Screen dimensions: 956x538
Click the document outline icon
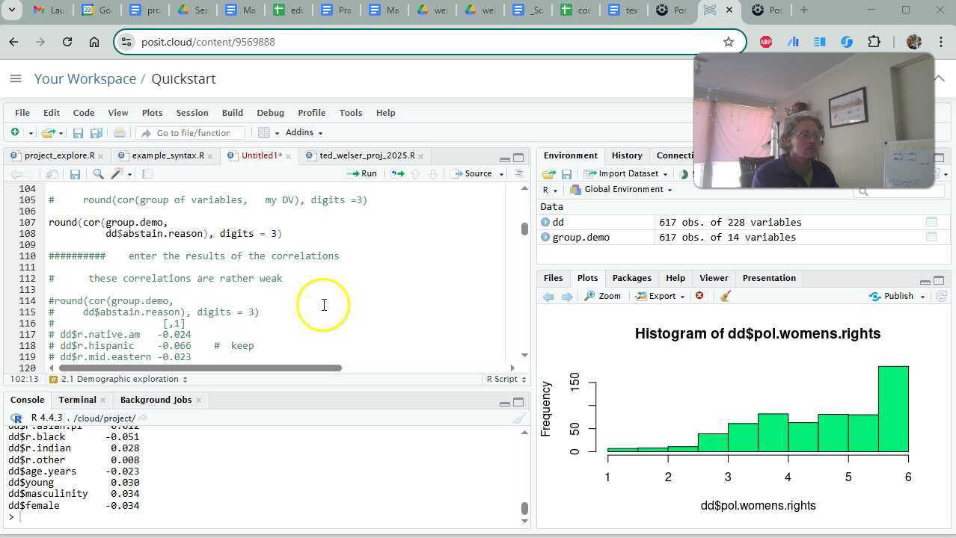click(518, 173)
